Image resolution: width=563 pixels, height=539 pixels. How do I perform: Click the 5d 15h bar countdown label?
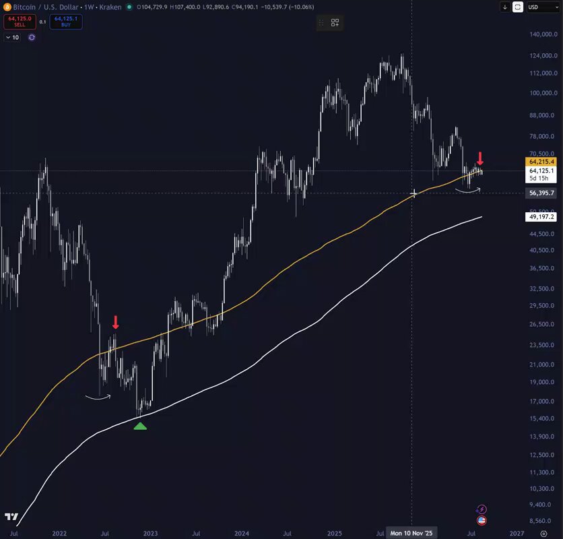coord(539,179)
